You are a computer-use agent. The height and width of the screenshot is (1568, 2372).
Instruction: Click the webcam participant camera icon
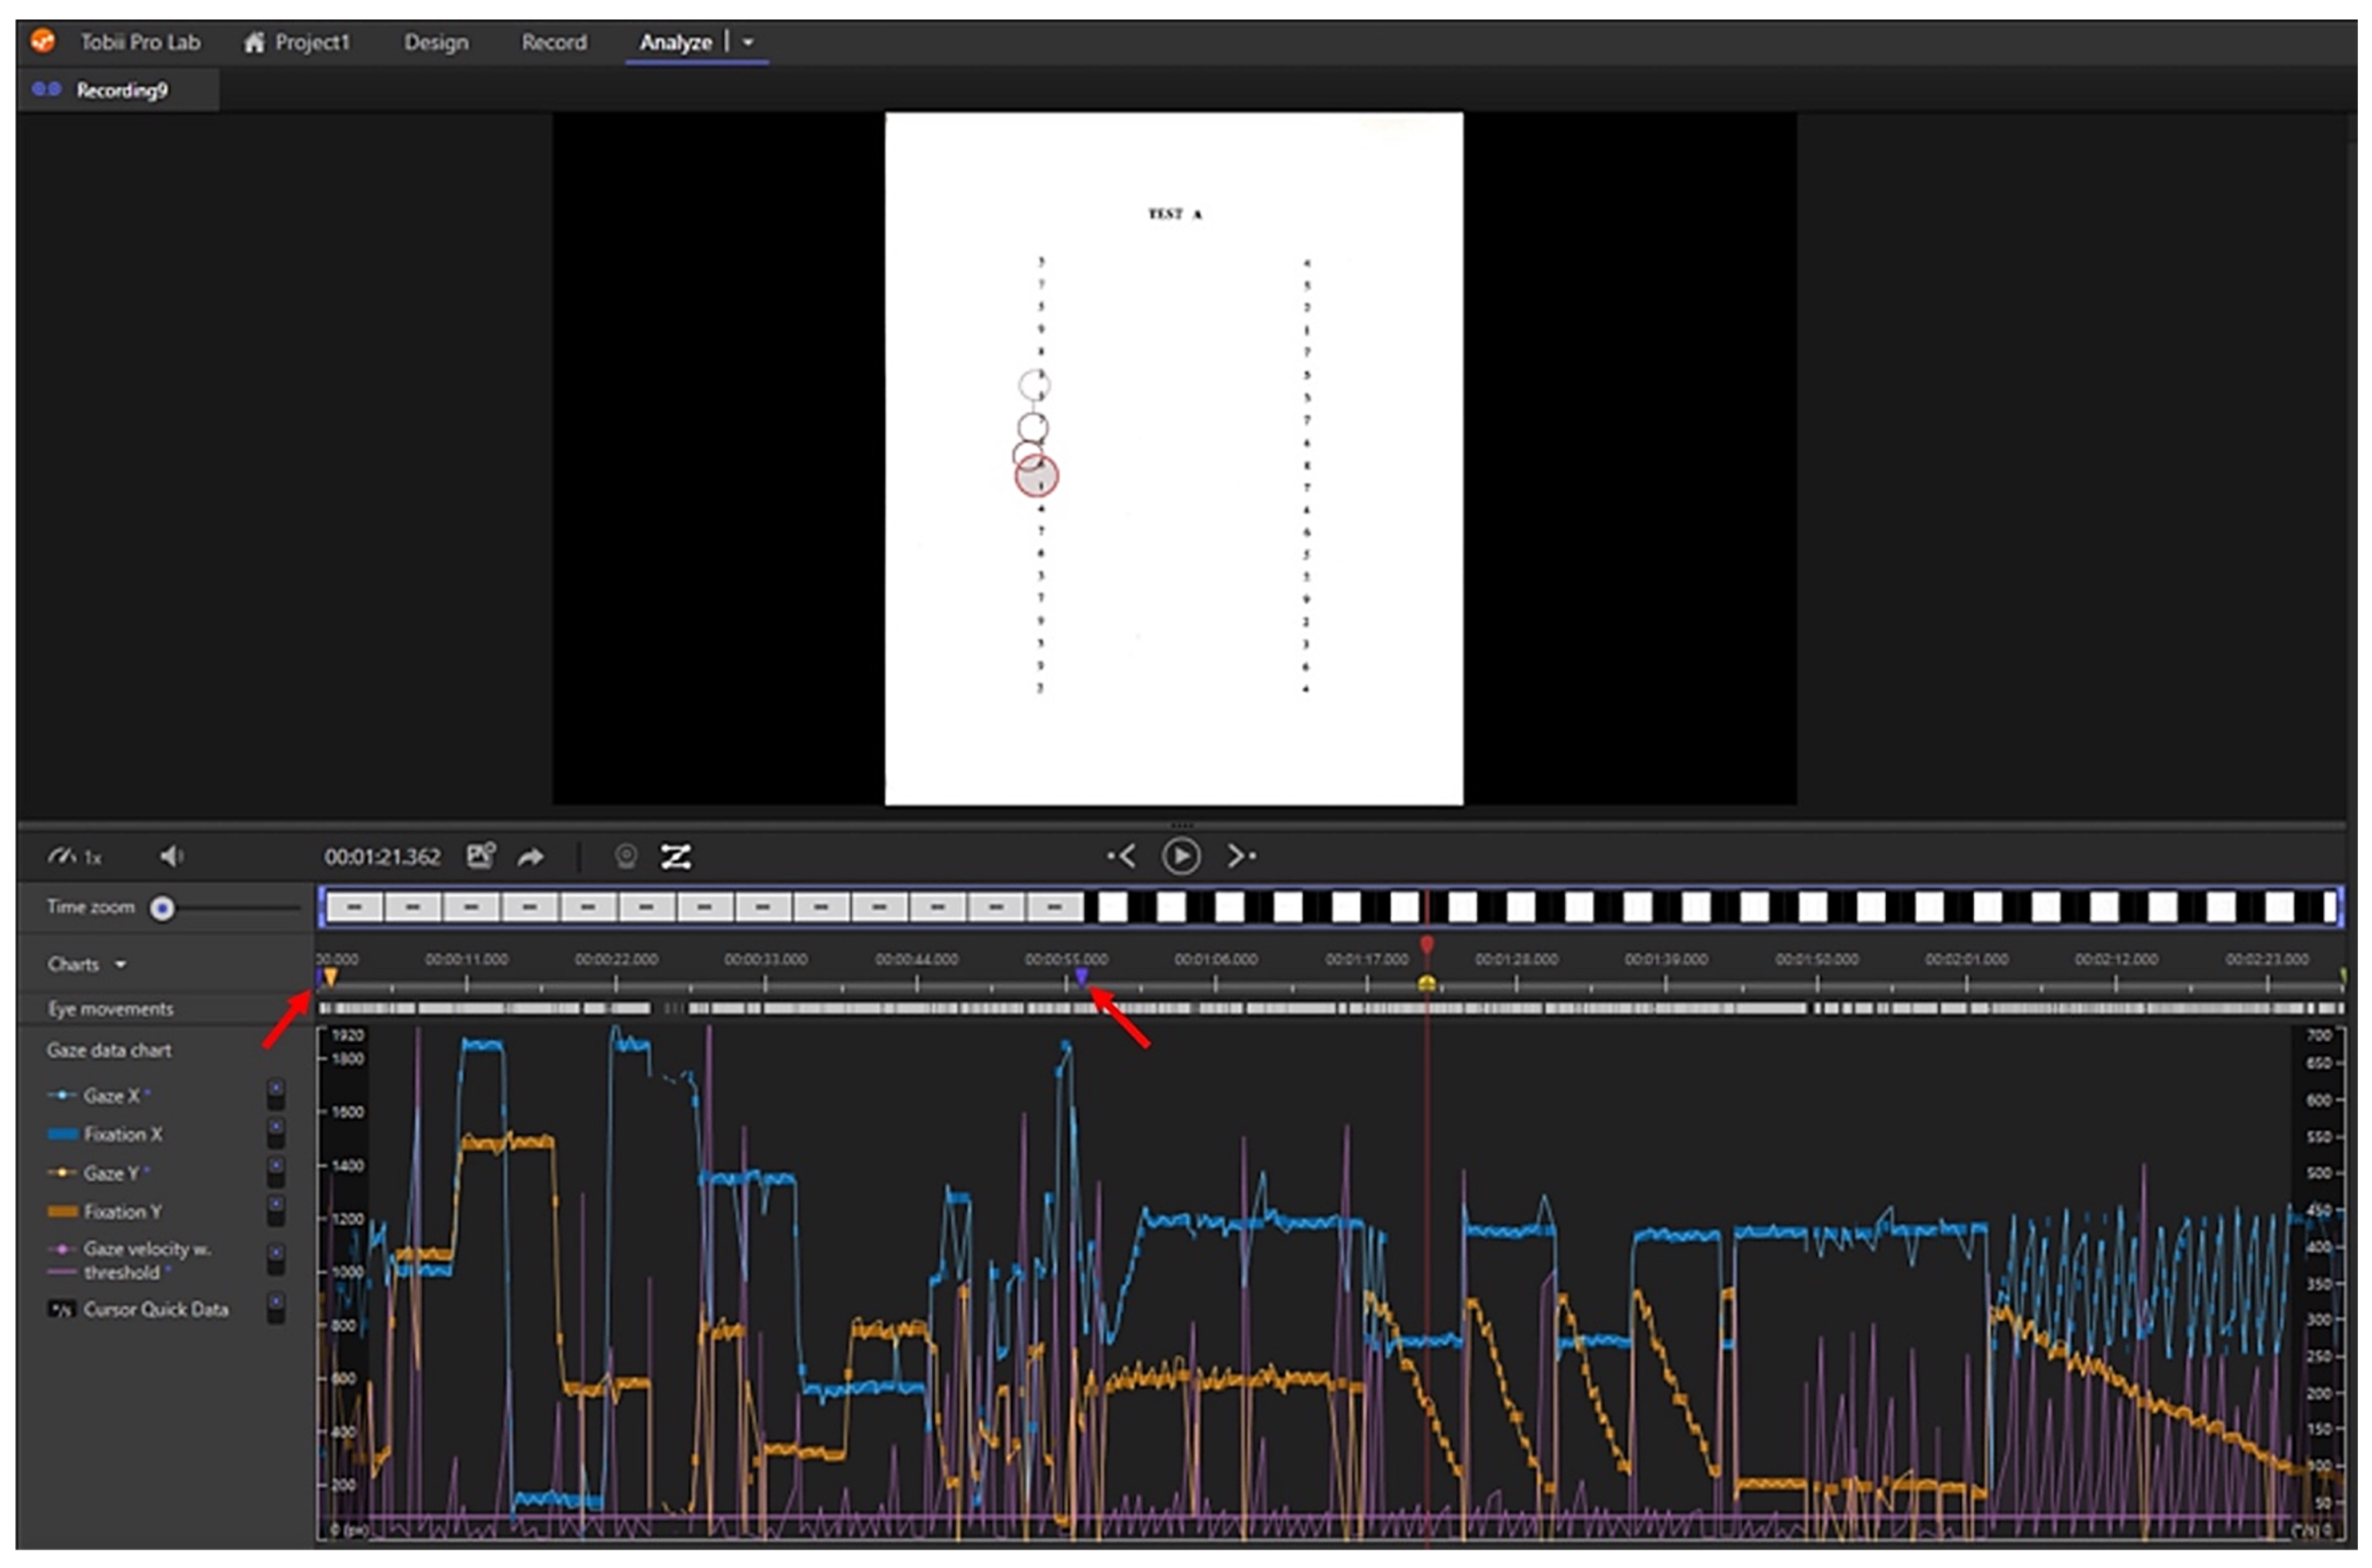[x=626, y=857]
